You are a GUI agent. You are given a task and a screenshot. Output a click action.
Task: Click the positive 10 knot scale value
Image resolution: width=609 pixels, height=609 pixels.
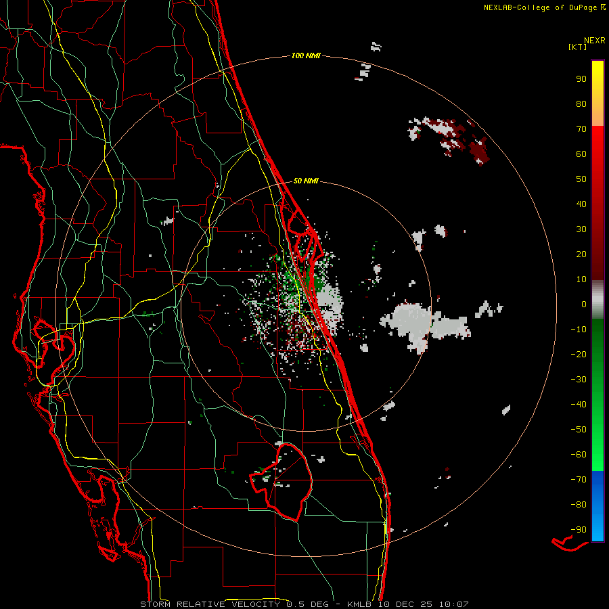point(581,279)
